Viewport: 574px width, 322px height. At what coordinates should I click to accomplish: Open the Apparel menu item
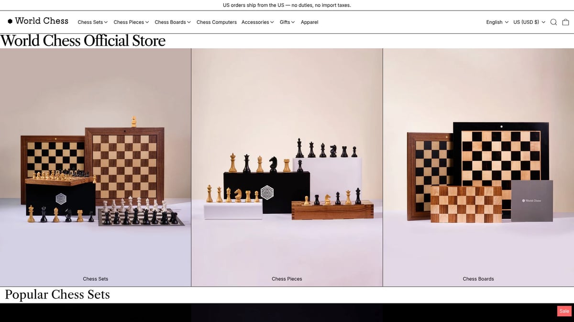[309, 22]
